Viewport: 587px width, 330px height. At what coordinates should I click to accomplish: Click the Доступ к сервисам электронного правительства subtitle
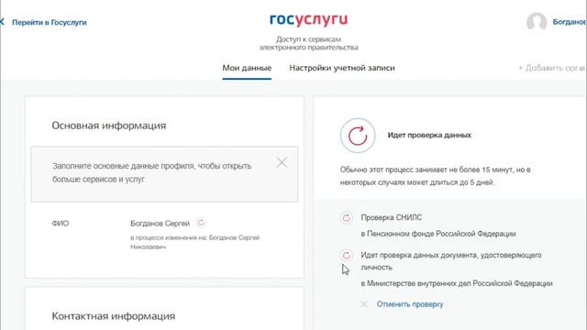pos(308,43)
